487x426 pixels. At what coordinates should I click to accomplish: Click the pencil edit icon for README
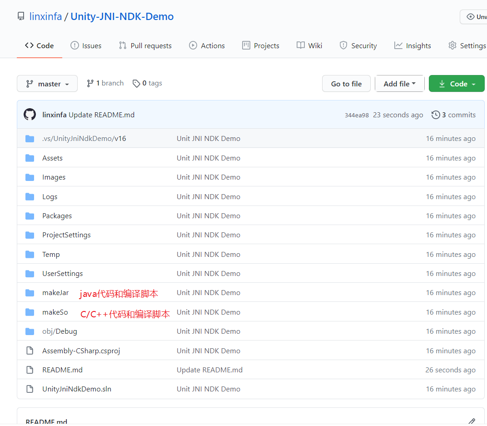[472, 421]
